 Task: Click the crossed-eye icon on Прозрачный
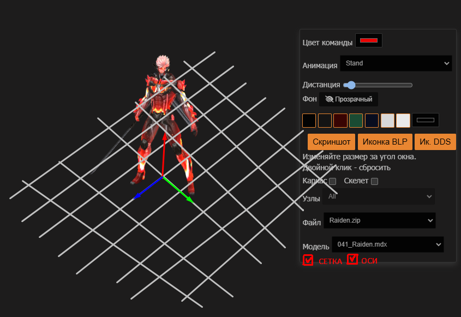click(329, 99)
